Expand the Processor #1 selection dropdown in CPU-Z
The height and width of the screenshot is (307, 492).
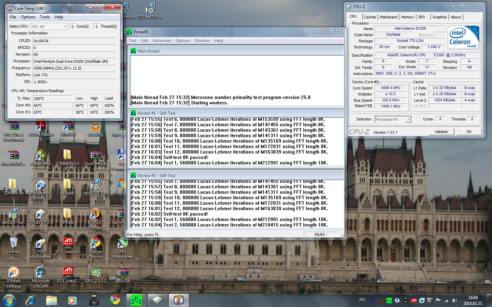[393, 119]
